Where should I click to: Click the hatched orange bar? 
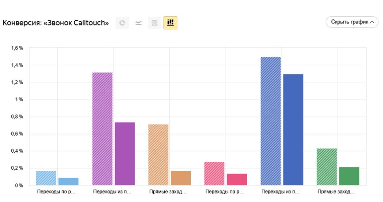tap(158, 155)
